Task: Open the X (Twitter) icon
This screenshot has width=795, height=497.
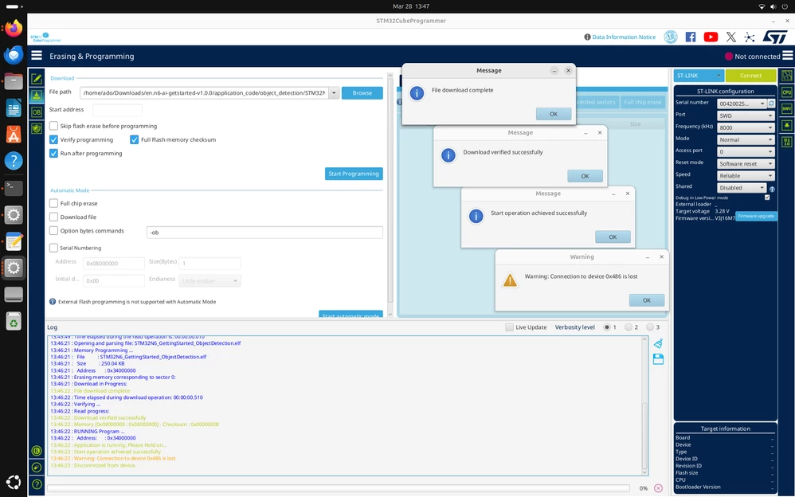Action: point(730,37)
